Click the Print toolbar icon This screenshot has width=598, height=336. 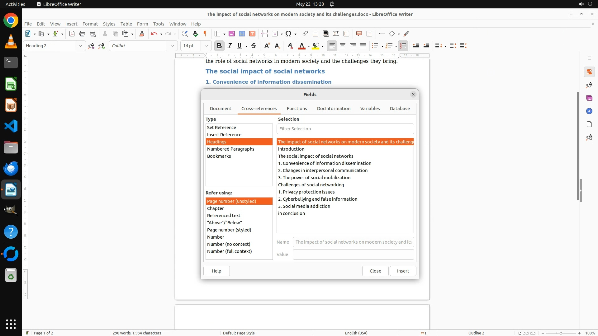82,34
